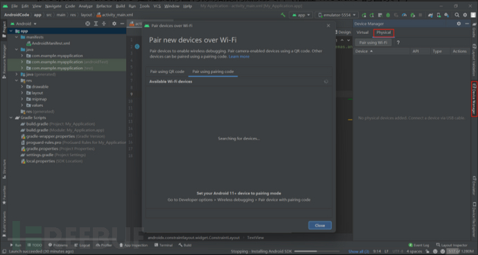Close the Pair devices over Wi-Fi dialog X
The width and height of the screenshot is (478, 255).
tap(328, 26)
